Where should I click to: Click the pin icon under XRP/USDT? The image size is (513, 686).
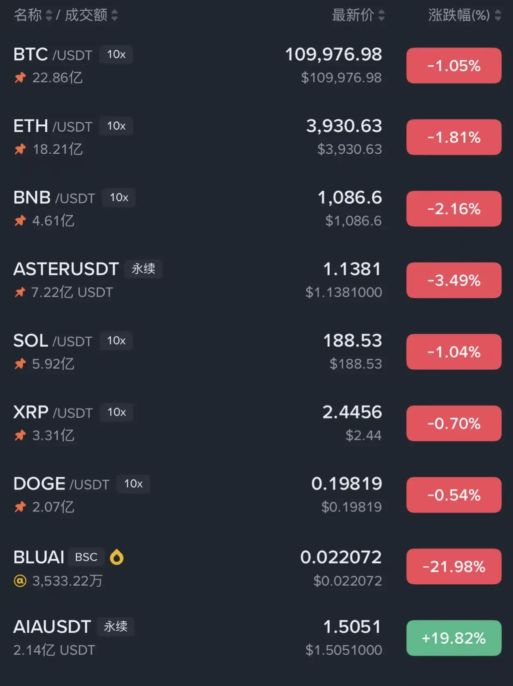20,435
